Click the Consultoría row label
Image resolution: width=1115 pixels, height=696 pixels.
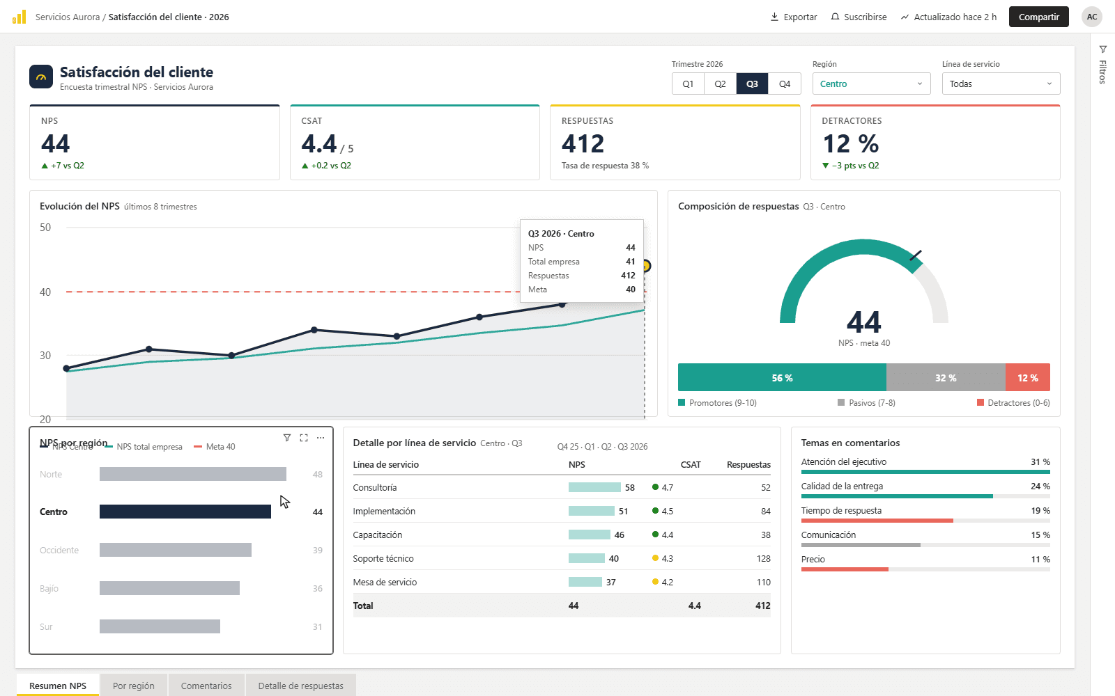point(375,487)
